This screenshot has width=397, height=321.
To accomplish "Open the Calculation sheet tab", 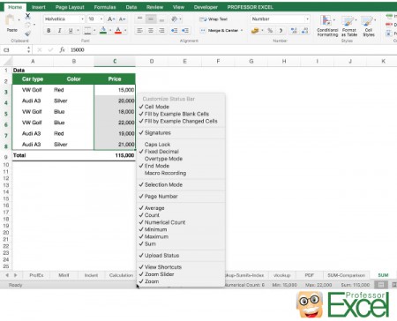I will tap(121, 275).
